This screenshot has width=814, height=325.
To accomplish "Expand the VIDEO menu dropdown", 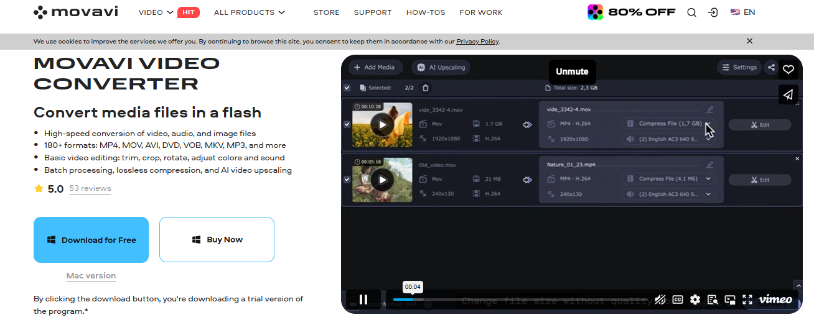I will click(x=156, y=12).
